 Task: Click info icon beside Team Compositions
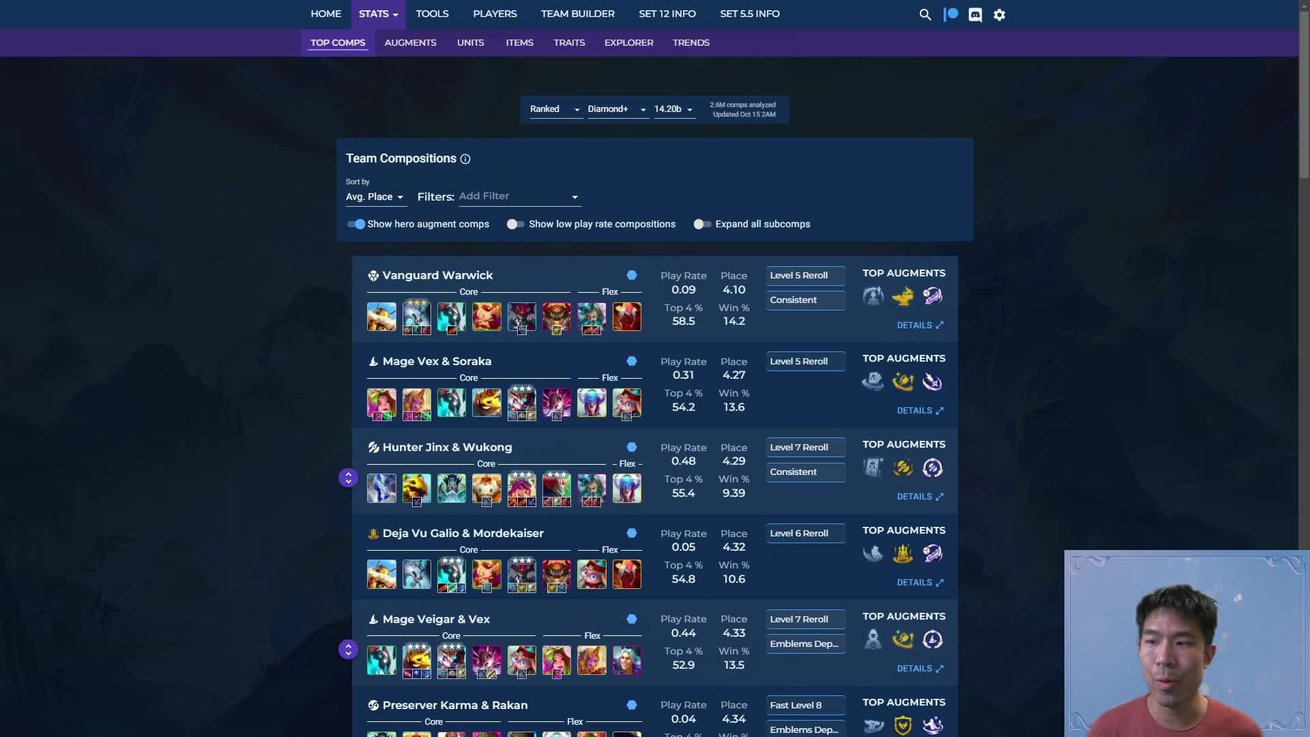point(465,159)
